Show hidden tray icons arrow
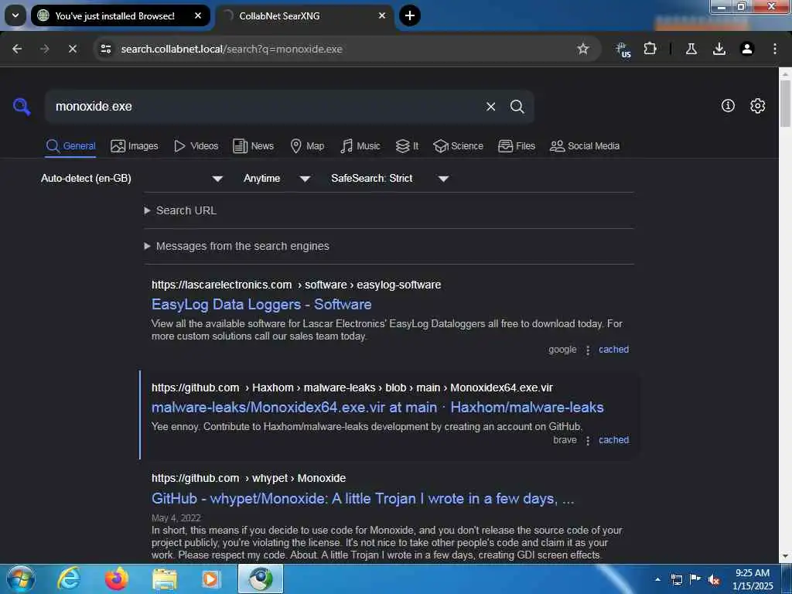 (657, 579)
